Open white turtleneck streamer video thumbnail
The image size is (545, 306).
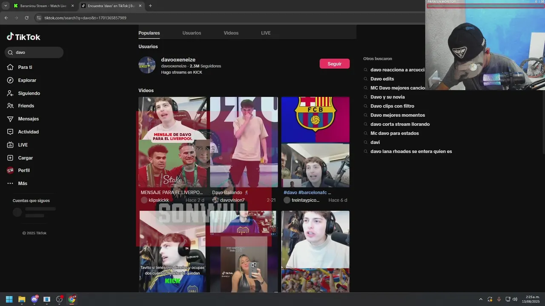coord(315,252)
